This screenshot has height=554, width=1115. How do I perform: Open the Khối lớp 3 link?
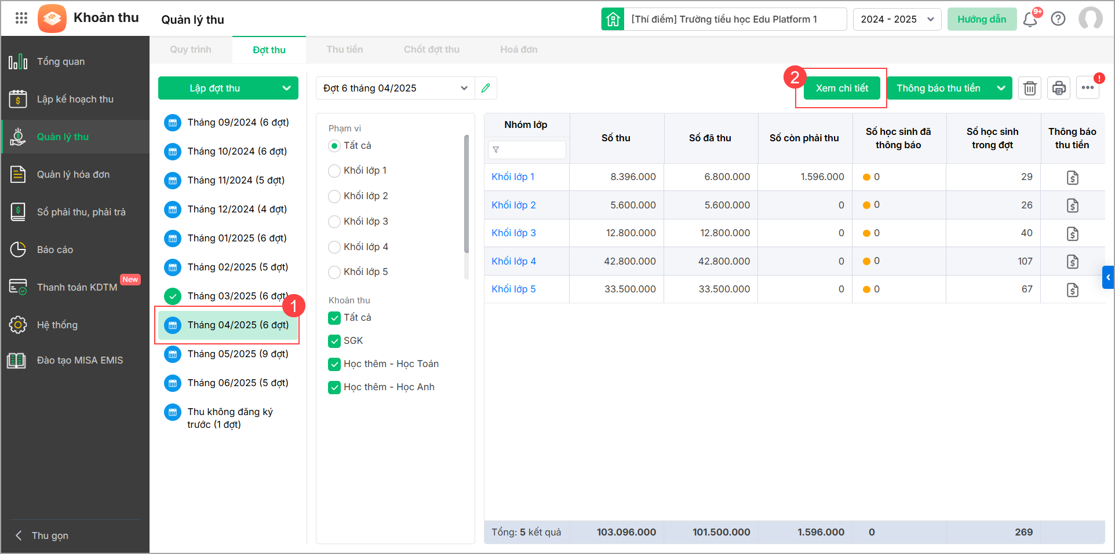click(513, 233)
